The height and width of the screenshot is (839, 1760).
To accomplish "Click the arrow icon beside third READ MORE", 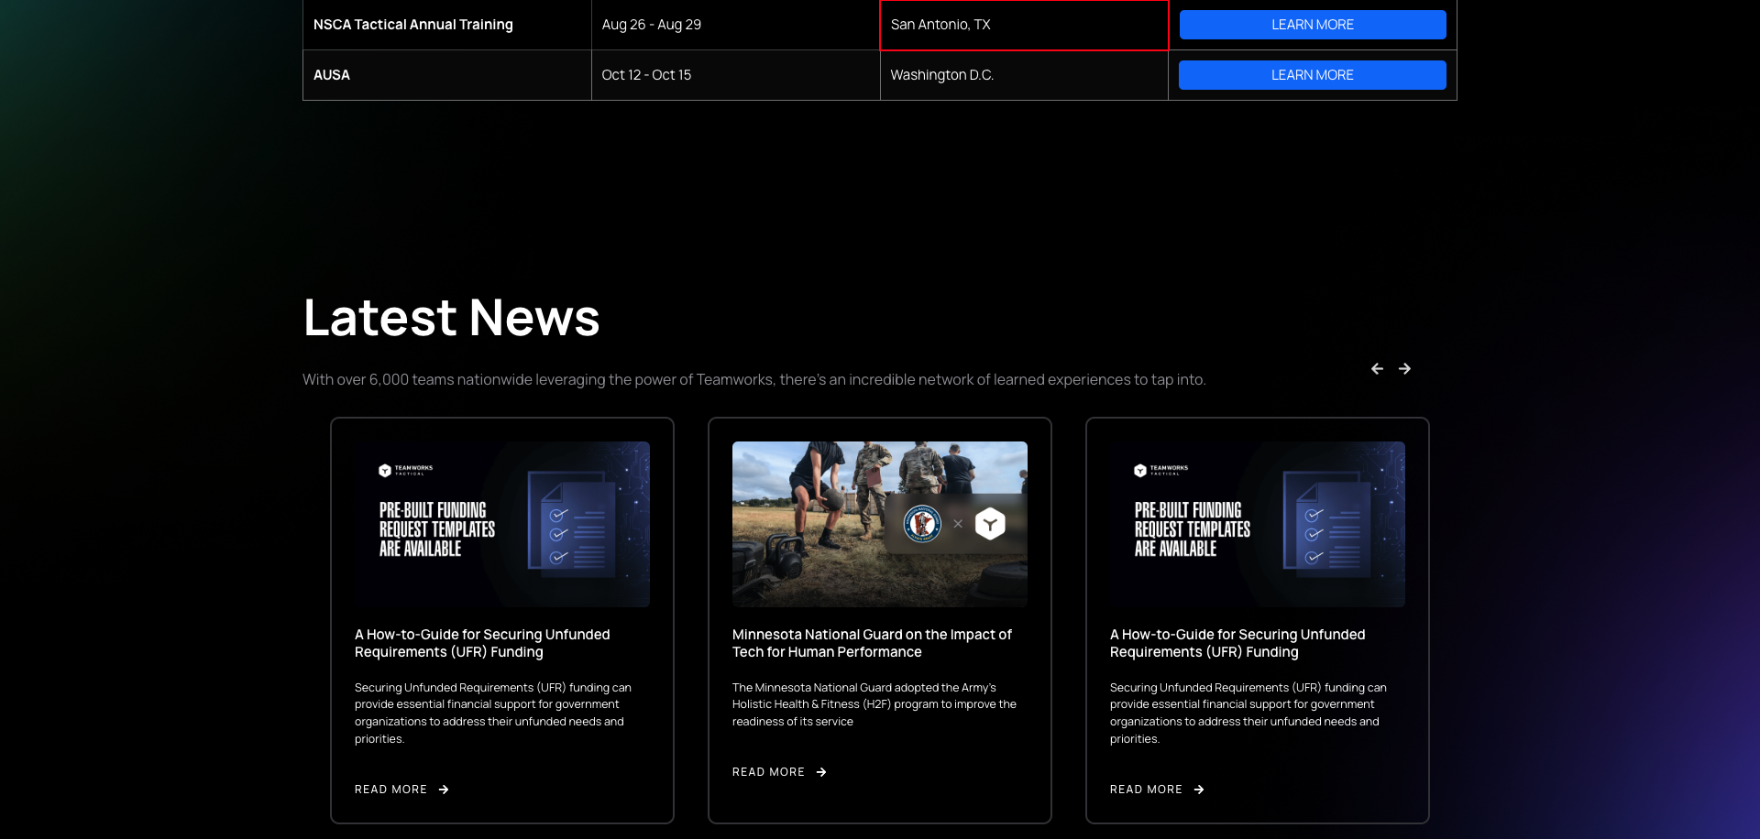I will pos(1199,790).
